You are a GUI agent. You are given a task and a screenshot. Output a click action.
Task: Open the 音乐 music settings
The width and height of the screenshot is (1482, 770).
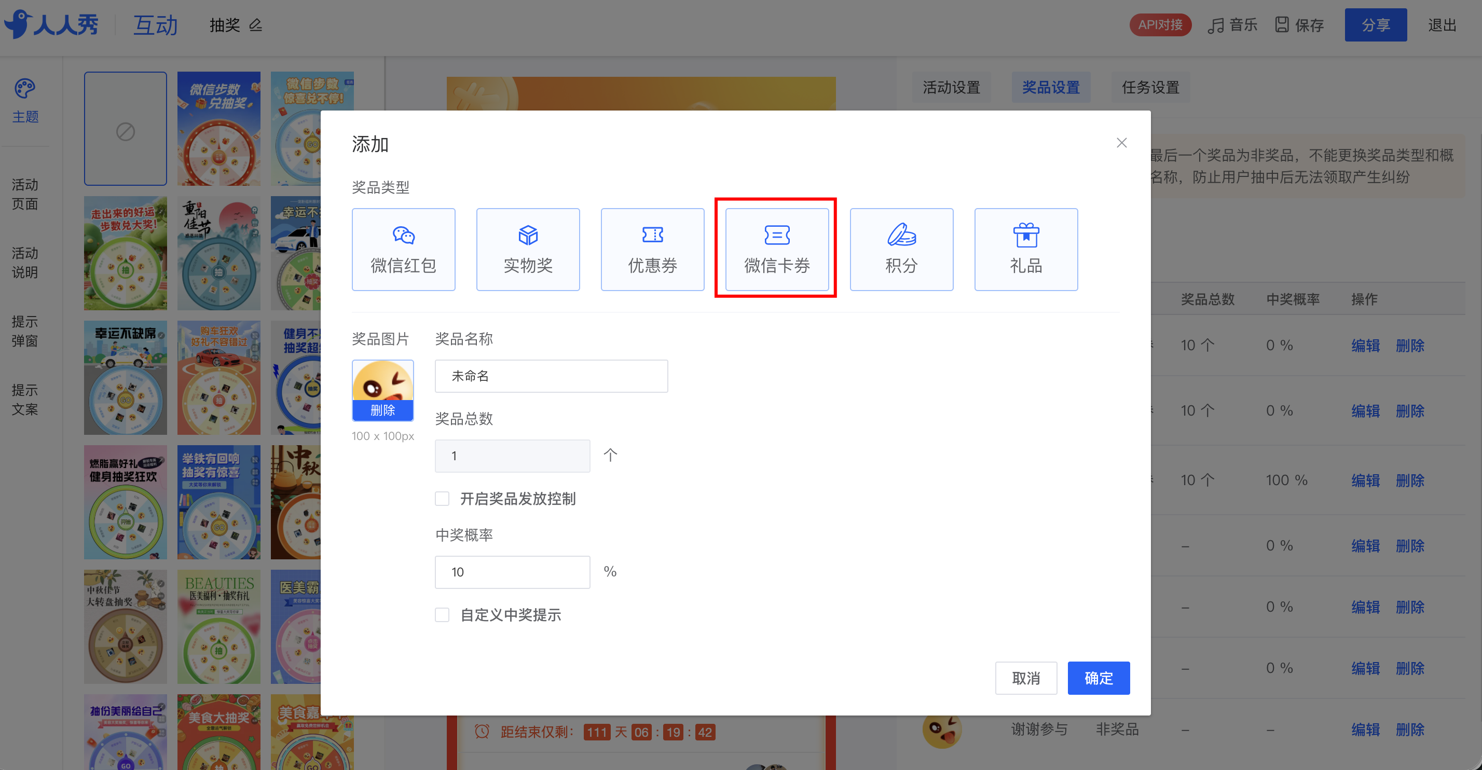point(1232,25)
